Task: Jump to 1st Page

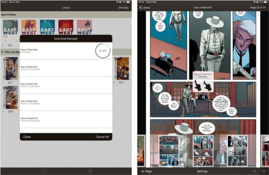Action: (x=147, y=171)
